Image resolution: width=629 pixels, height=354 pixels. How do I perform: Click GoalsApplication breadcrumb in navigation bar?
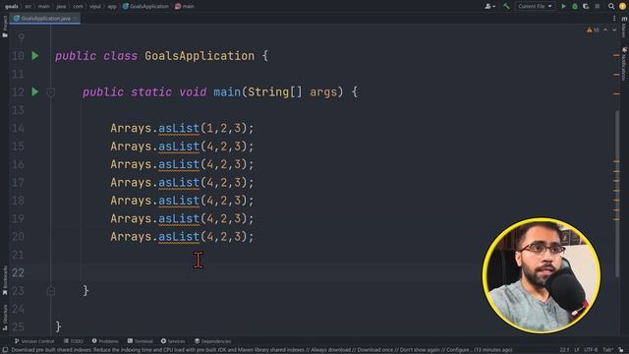tap(145, 7)
